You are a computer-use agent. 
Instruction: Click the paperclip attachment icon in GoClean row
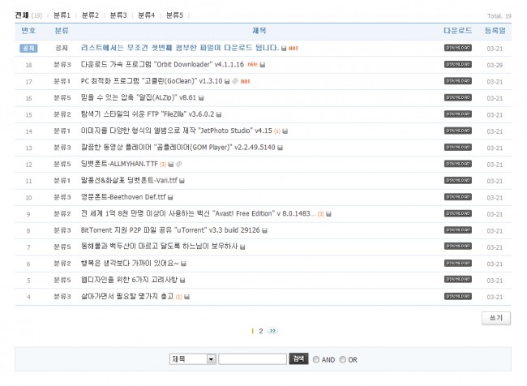click(235, 81)
